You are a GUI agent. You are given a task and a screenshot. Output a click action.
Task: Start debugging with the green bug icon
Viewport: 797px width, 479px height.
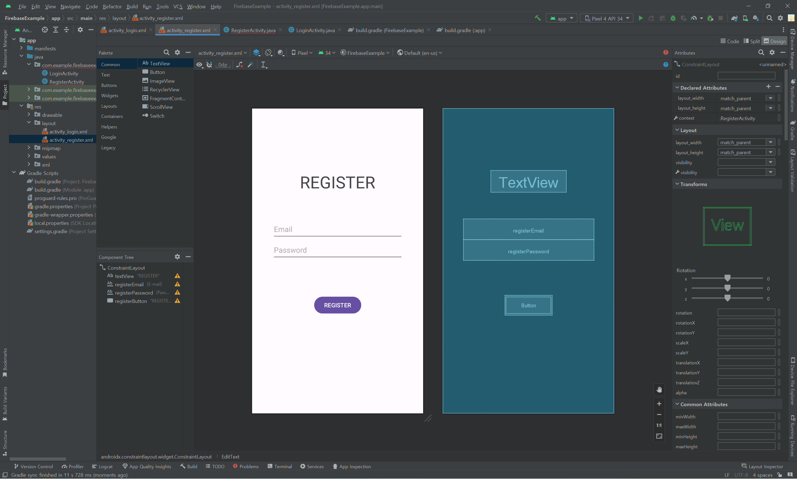[x=673, y=18]
